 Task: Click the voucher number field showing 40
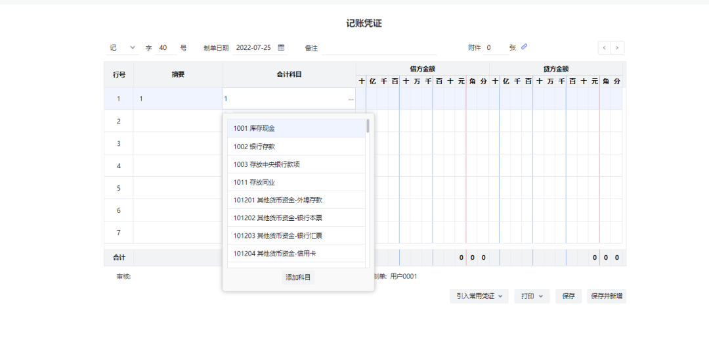tap(164, 48)
